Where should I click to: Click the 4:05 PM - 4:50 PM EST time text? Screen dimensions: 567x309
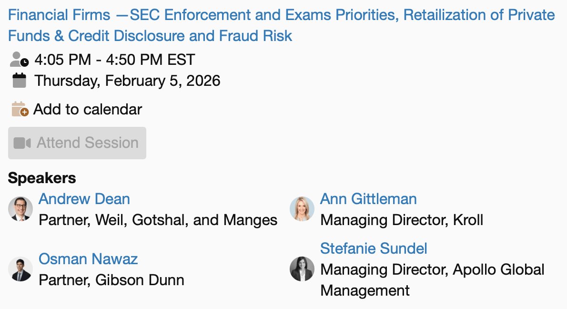(115, 60)
